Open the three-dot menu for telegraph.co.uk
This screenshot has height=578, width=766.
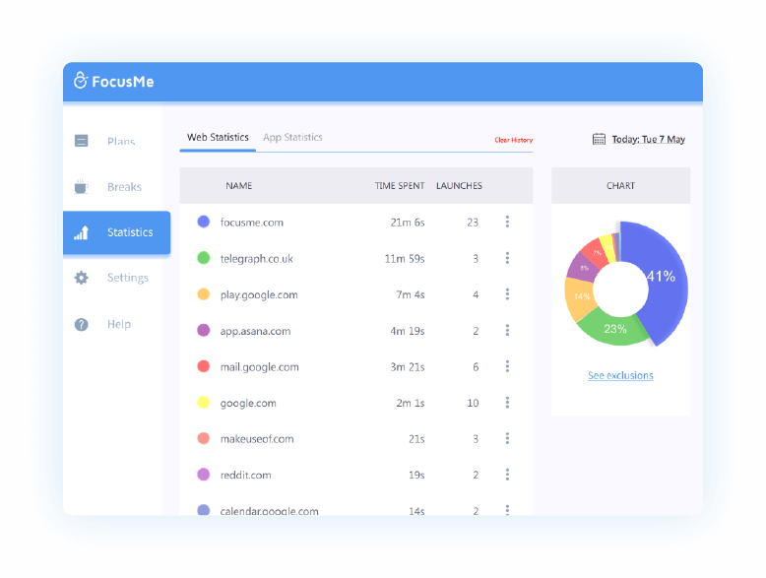(507, 258)
